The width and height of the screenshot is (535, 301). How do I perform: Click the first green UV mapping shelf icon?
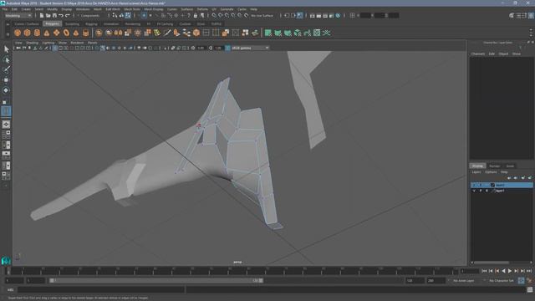pyautogui.click(x=268, y=33)
